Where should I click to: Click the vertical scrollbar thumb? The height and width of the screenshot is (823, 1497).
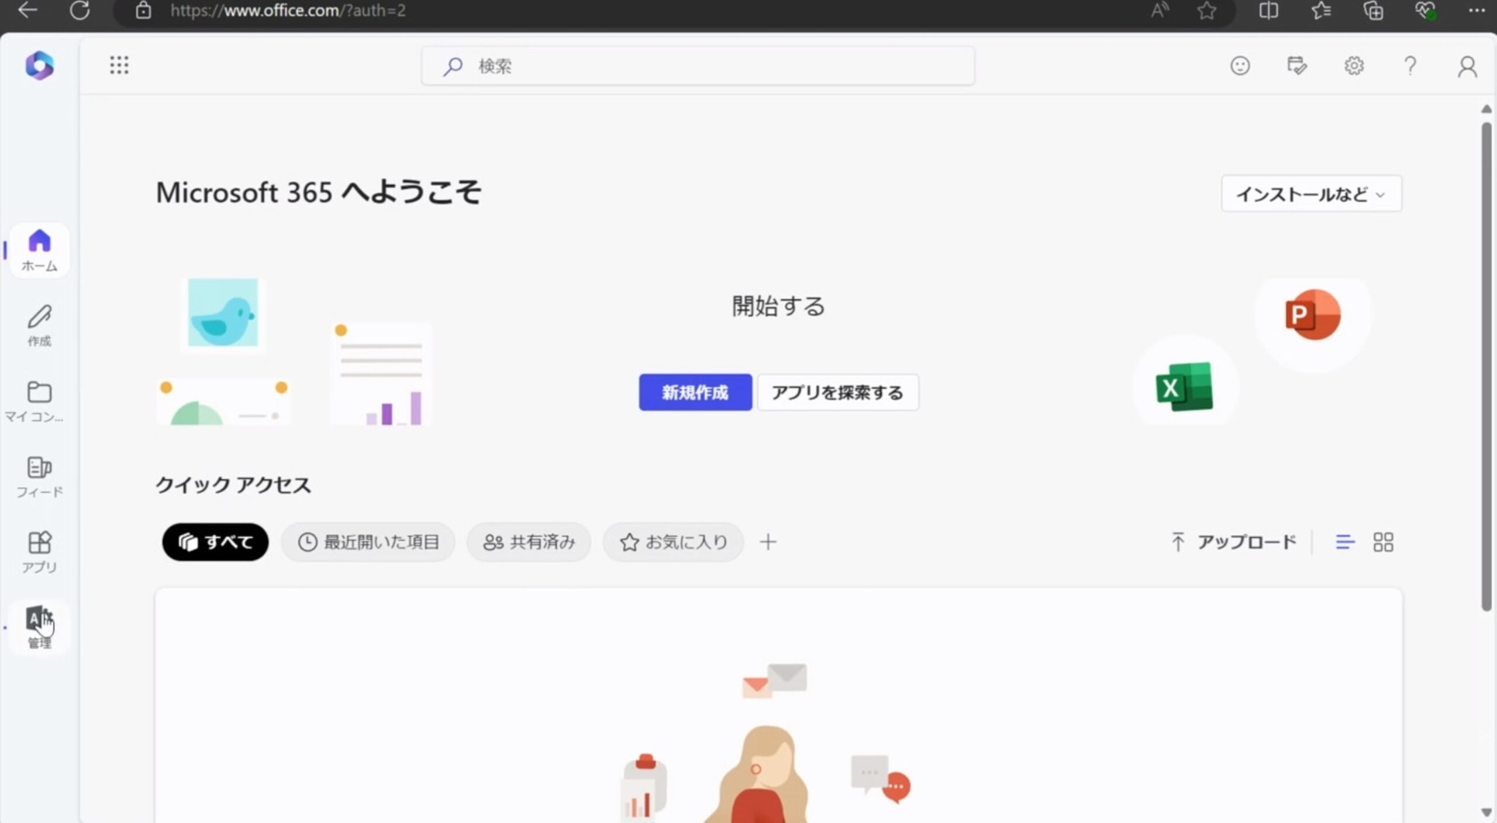(1486, 367)
